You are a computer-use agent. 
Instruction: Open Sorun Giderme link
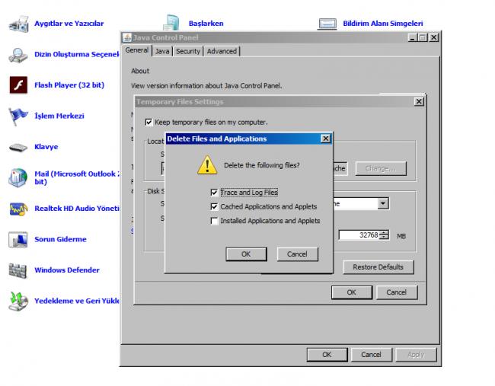click(60, 240)
